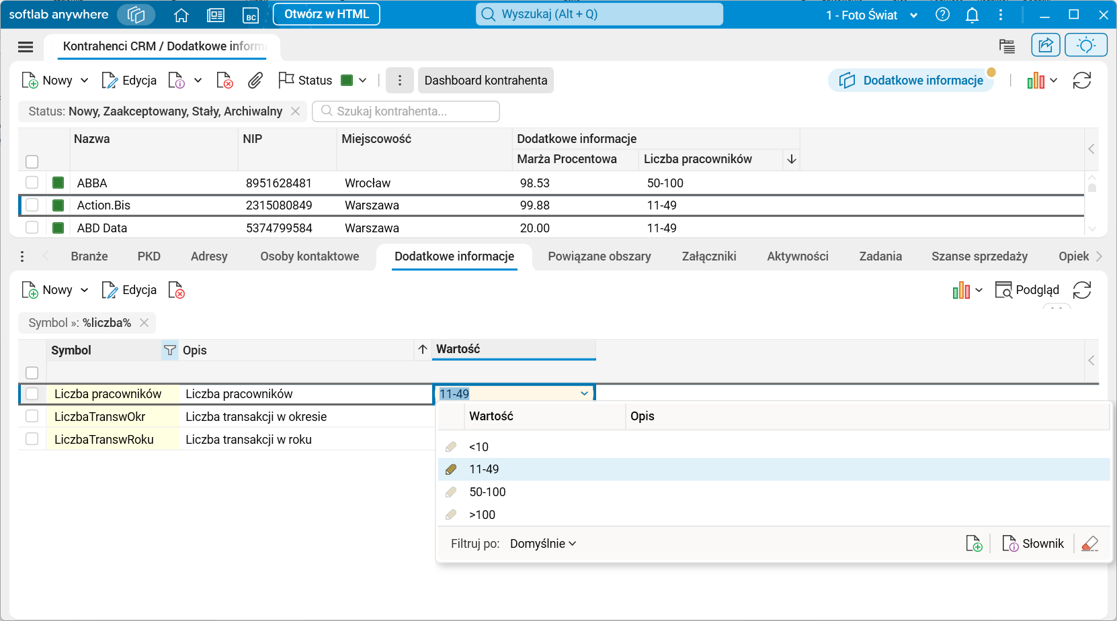
Task: Tick the Action.Bis row checkbox
Action: (x=32, y=205)
